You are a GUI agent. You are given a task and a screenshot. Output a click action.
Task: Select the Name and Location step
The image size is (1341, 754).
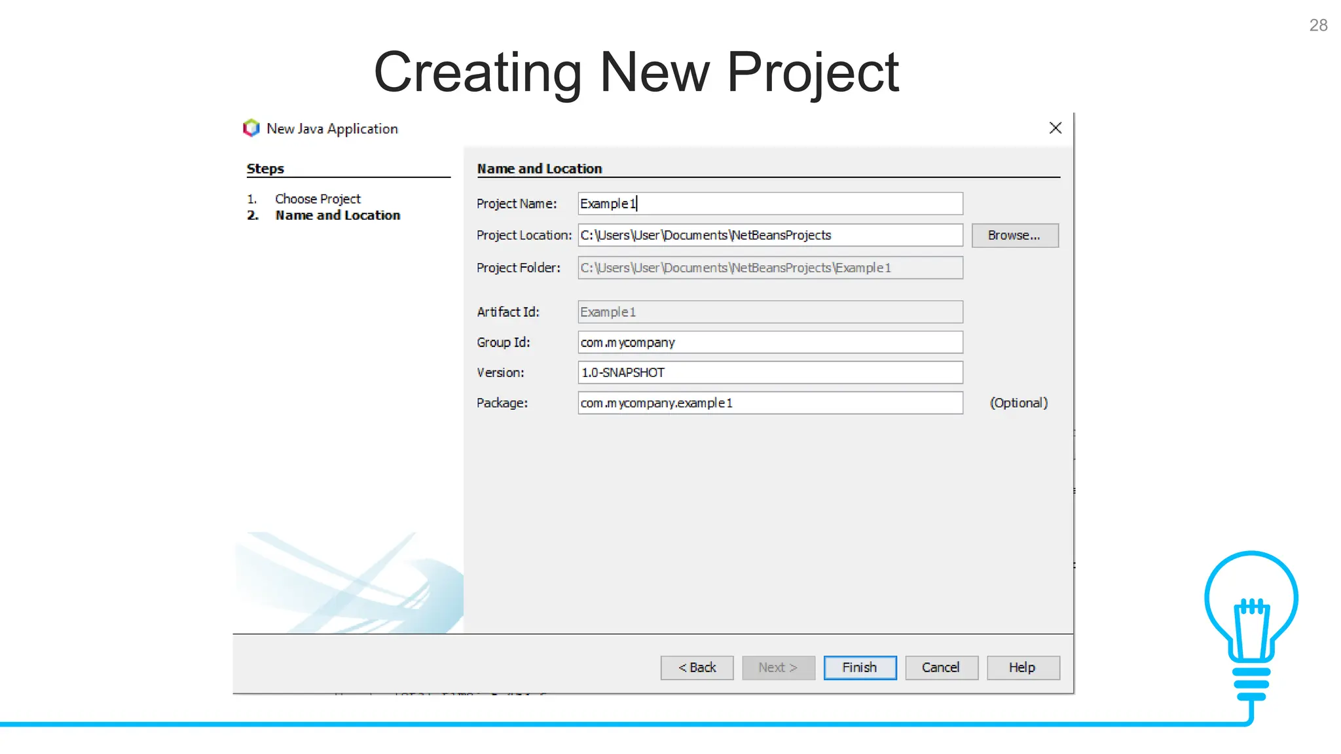pos(337,215)
